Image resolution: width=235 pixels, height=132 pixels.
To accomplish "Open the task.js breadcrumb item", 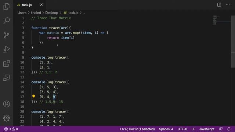I will (73, 13).
